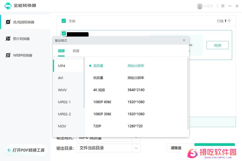Click the 全能转换器 app logo
The height and width of the screenshot is (161, 242).
click(x=8, y=6)
